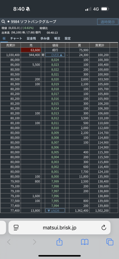Open the Safari share icon
The height and width of the screenshot is (259, 119).
coord(59,242)
